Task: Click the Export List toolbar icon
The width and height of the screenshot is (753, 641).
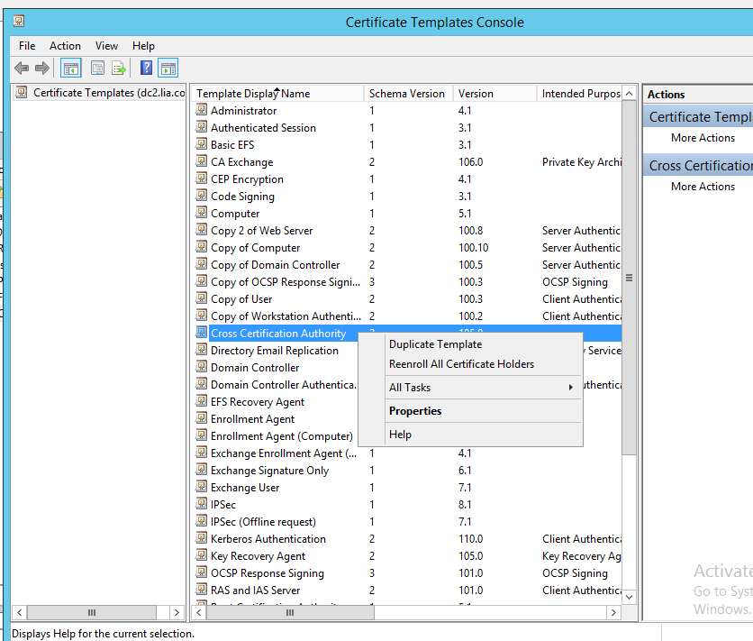Action: click(118, 69)
